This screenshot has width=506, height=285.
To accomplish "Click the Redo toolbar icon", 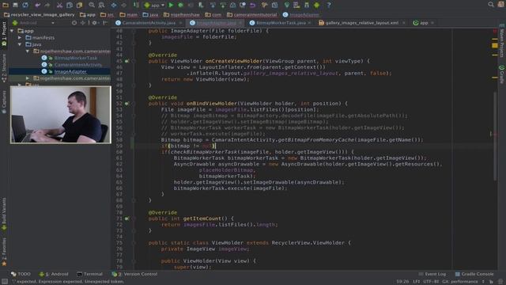I will [47, 5].
